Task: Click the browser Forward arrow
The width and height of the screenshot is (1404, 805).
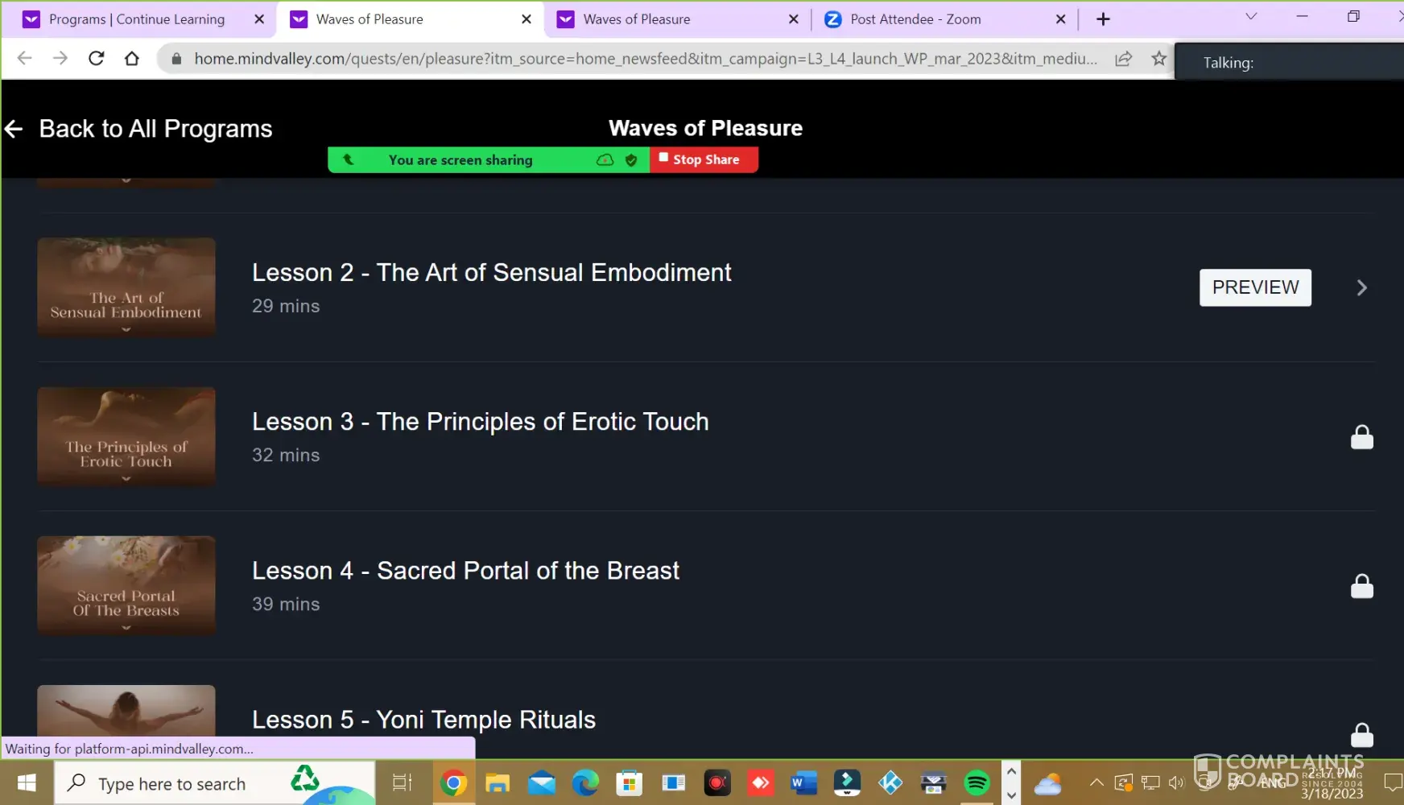Action: point(60,58)
